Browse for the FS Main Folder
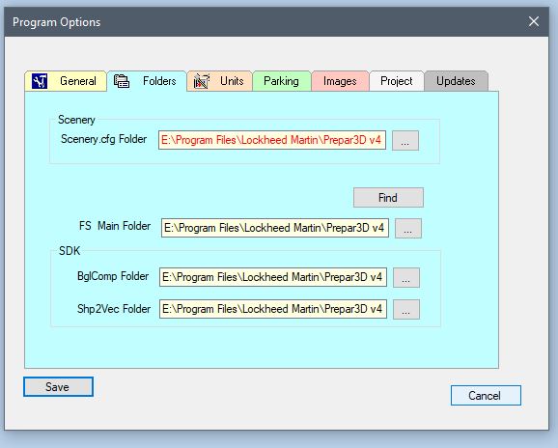This screenshot has height=448, width=558. coord(408,229)
